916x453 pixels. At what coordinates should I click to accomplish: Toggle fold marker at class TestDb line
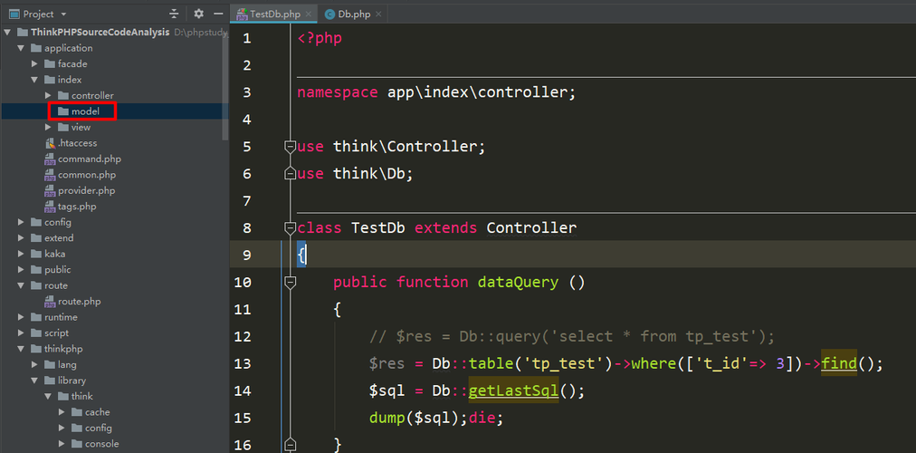[x=290, y=227]
